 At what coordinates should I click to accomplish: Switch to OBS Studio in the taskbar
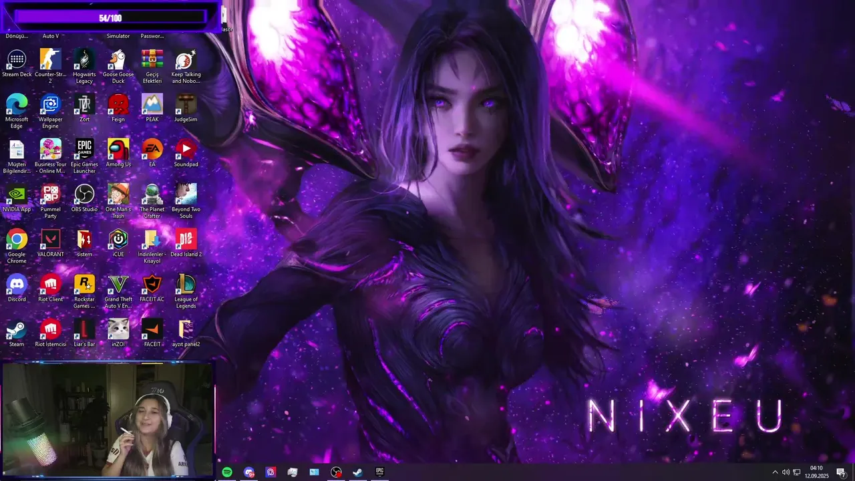click(x=336, y=472)
